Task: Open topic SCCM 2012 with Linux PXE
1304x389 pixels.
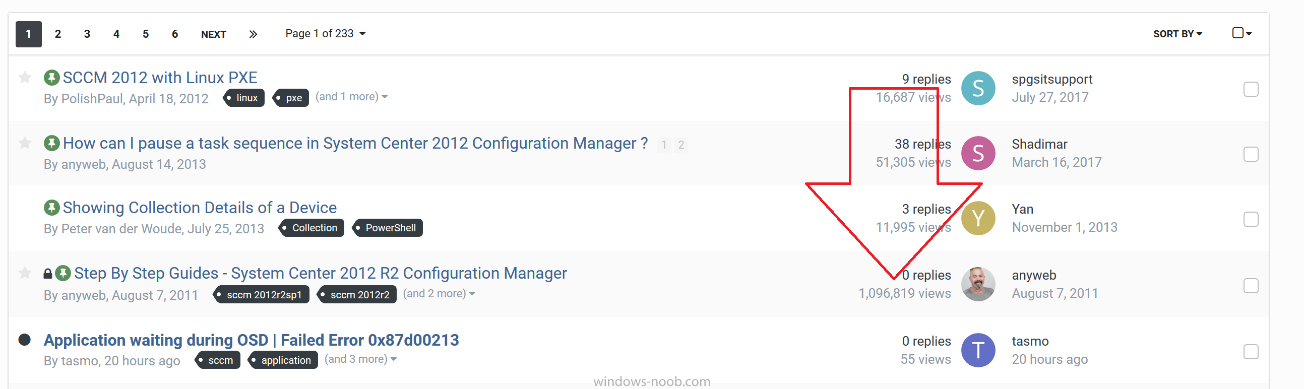Action: pos(160,78)
